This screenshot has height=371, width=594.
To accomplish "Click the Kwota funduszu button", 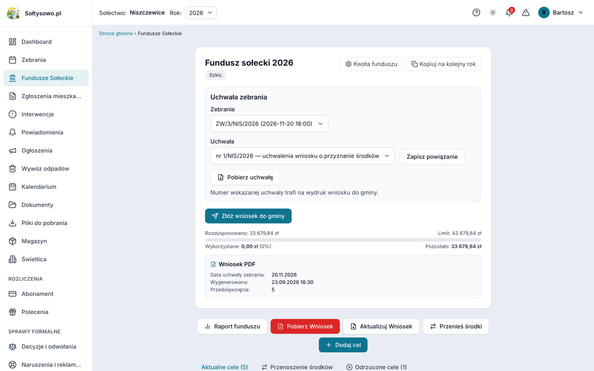I will click(x=371, y=64).
